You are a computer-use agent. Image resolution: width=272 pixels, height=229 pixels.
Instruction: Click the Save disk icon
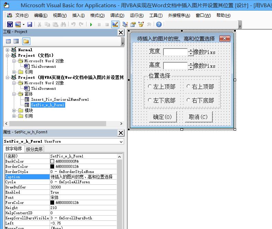coord(30,24)
